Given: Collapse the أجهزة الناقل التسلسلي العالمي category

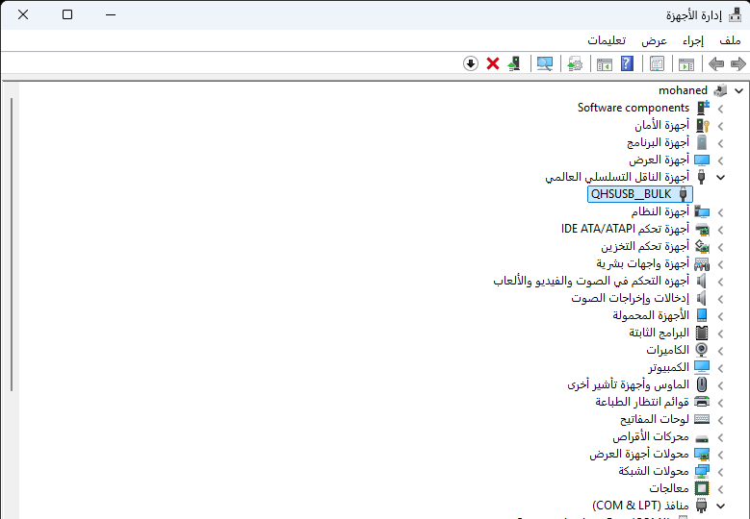Looking at the screenshot, I should point(720,177).
